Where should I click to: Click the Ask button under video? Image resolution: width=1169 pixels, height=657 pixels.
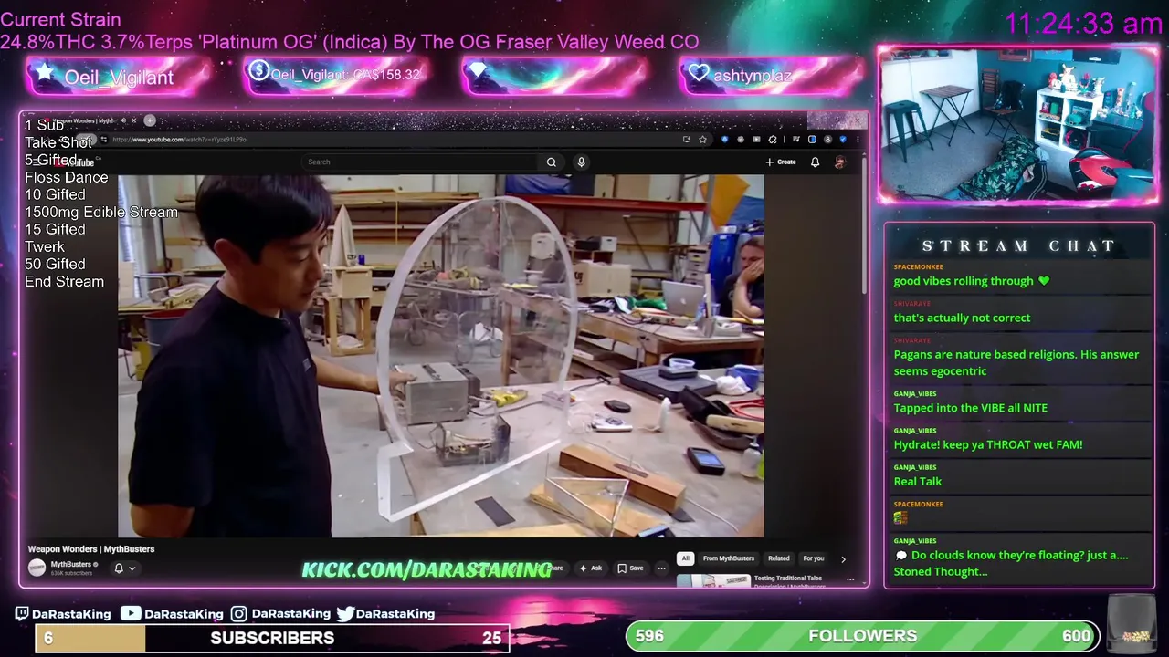[x=591, y=568]
